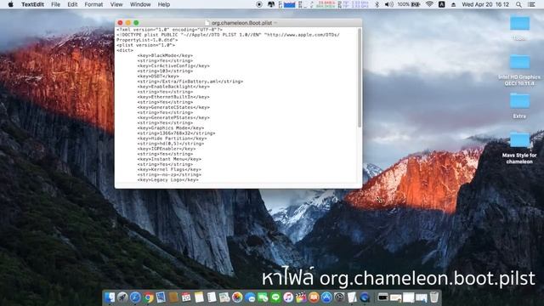
Task: Open the App Store from Dock
Action: [326, 297]
